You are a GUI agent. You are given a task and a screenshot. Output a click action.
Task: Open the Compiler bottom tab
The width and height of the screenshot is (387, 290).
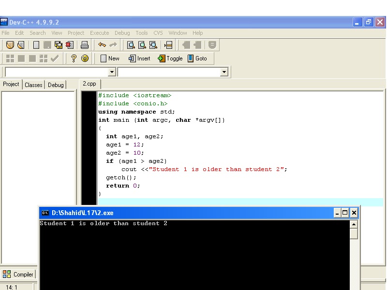tap(18, 274)
